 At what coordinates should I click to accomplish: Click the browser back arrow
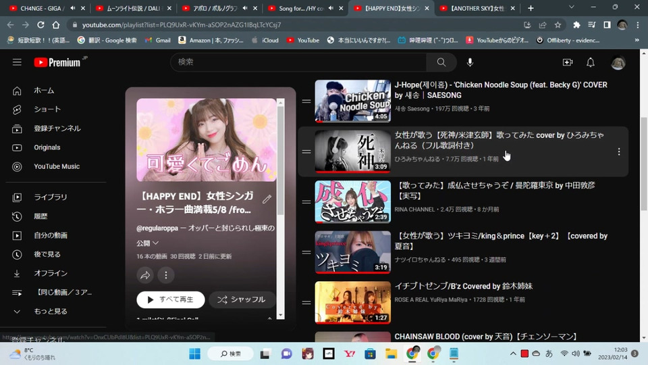(10, 25)
